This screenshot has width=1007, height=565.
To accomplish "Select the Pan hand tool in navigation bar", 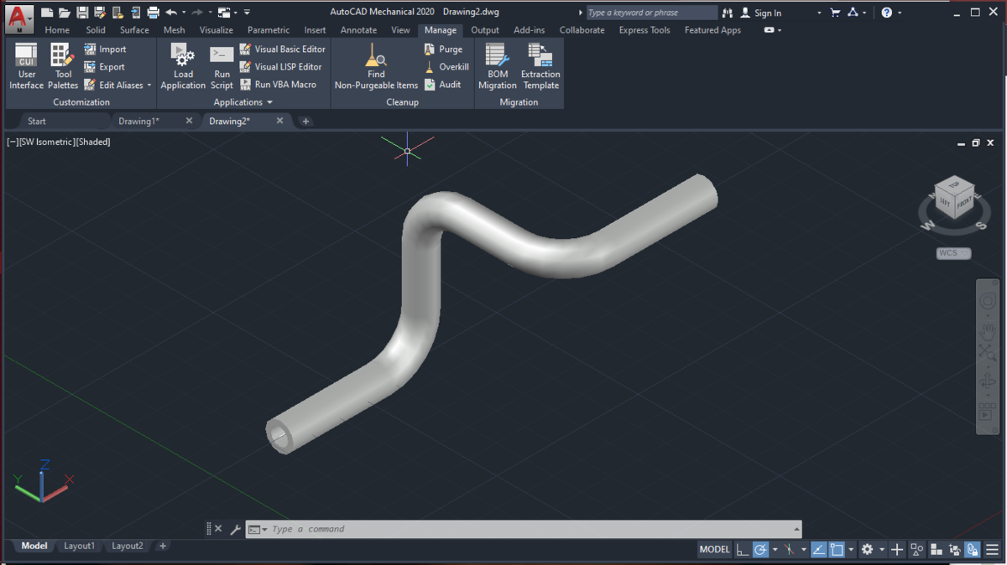I will (x=988, y=331).
